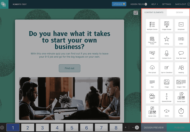Go to page 8
The width and height of the screenshot is (190, 132).
tap(116, 127)
